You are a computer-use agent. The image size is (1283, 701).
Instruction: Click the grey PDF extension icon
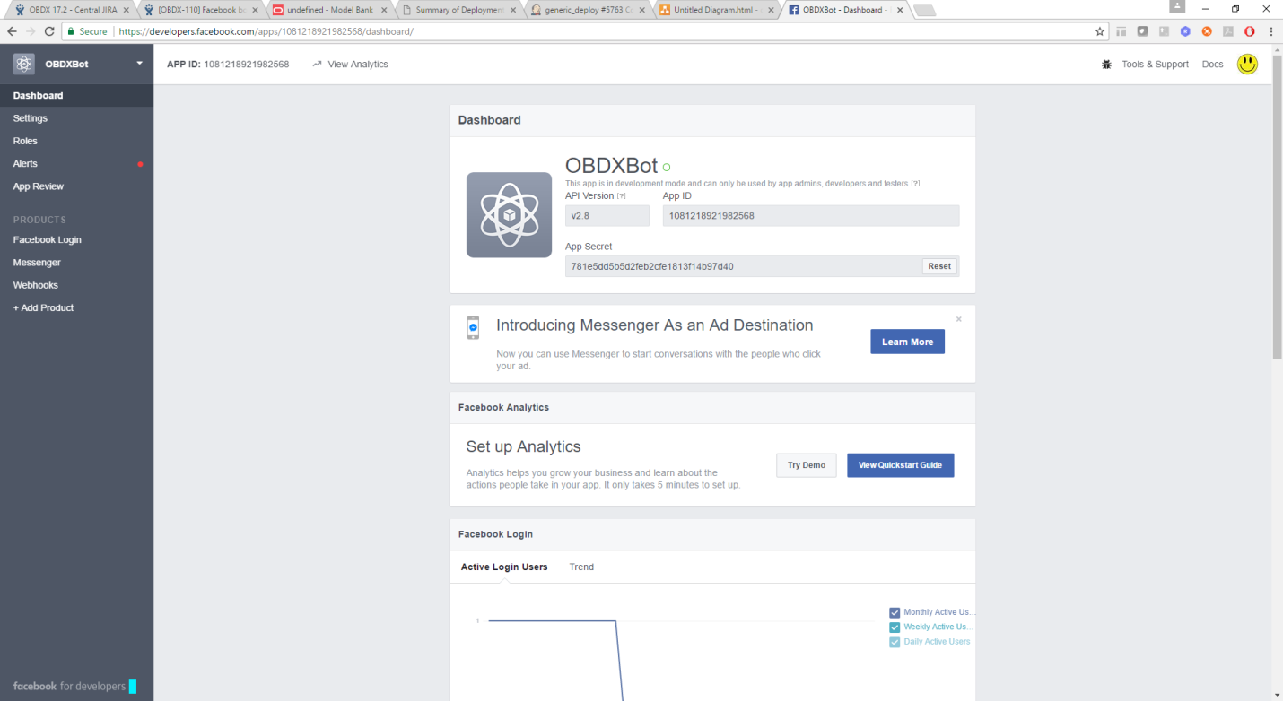(x=1227, y=31)
